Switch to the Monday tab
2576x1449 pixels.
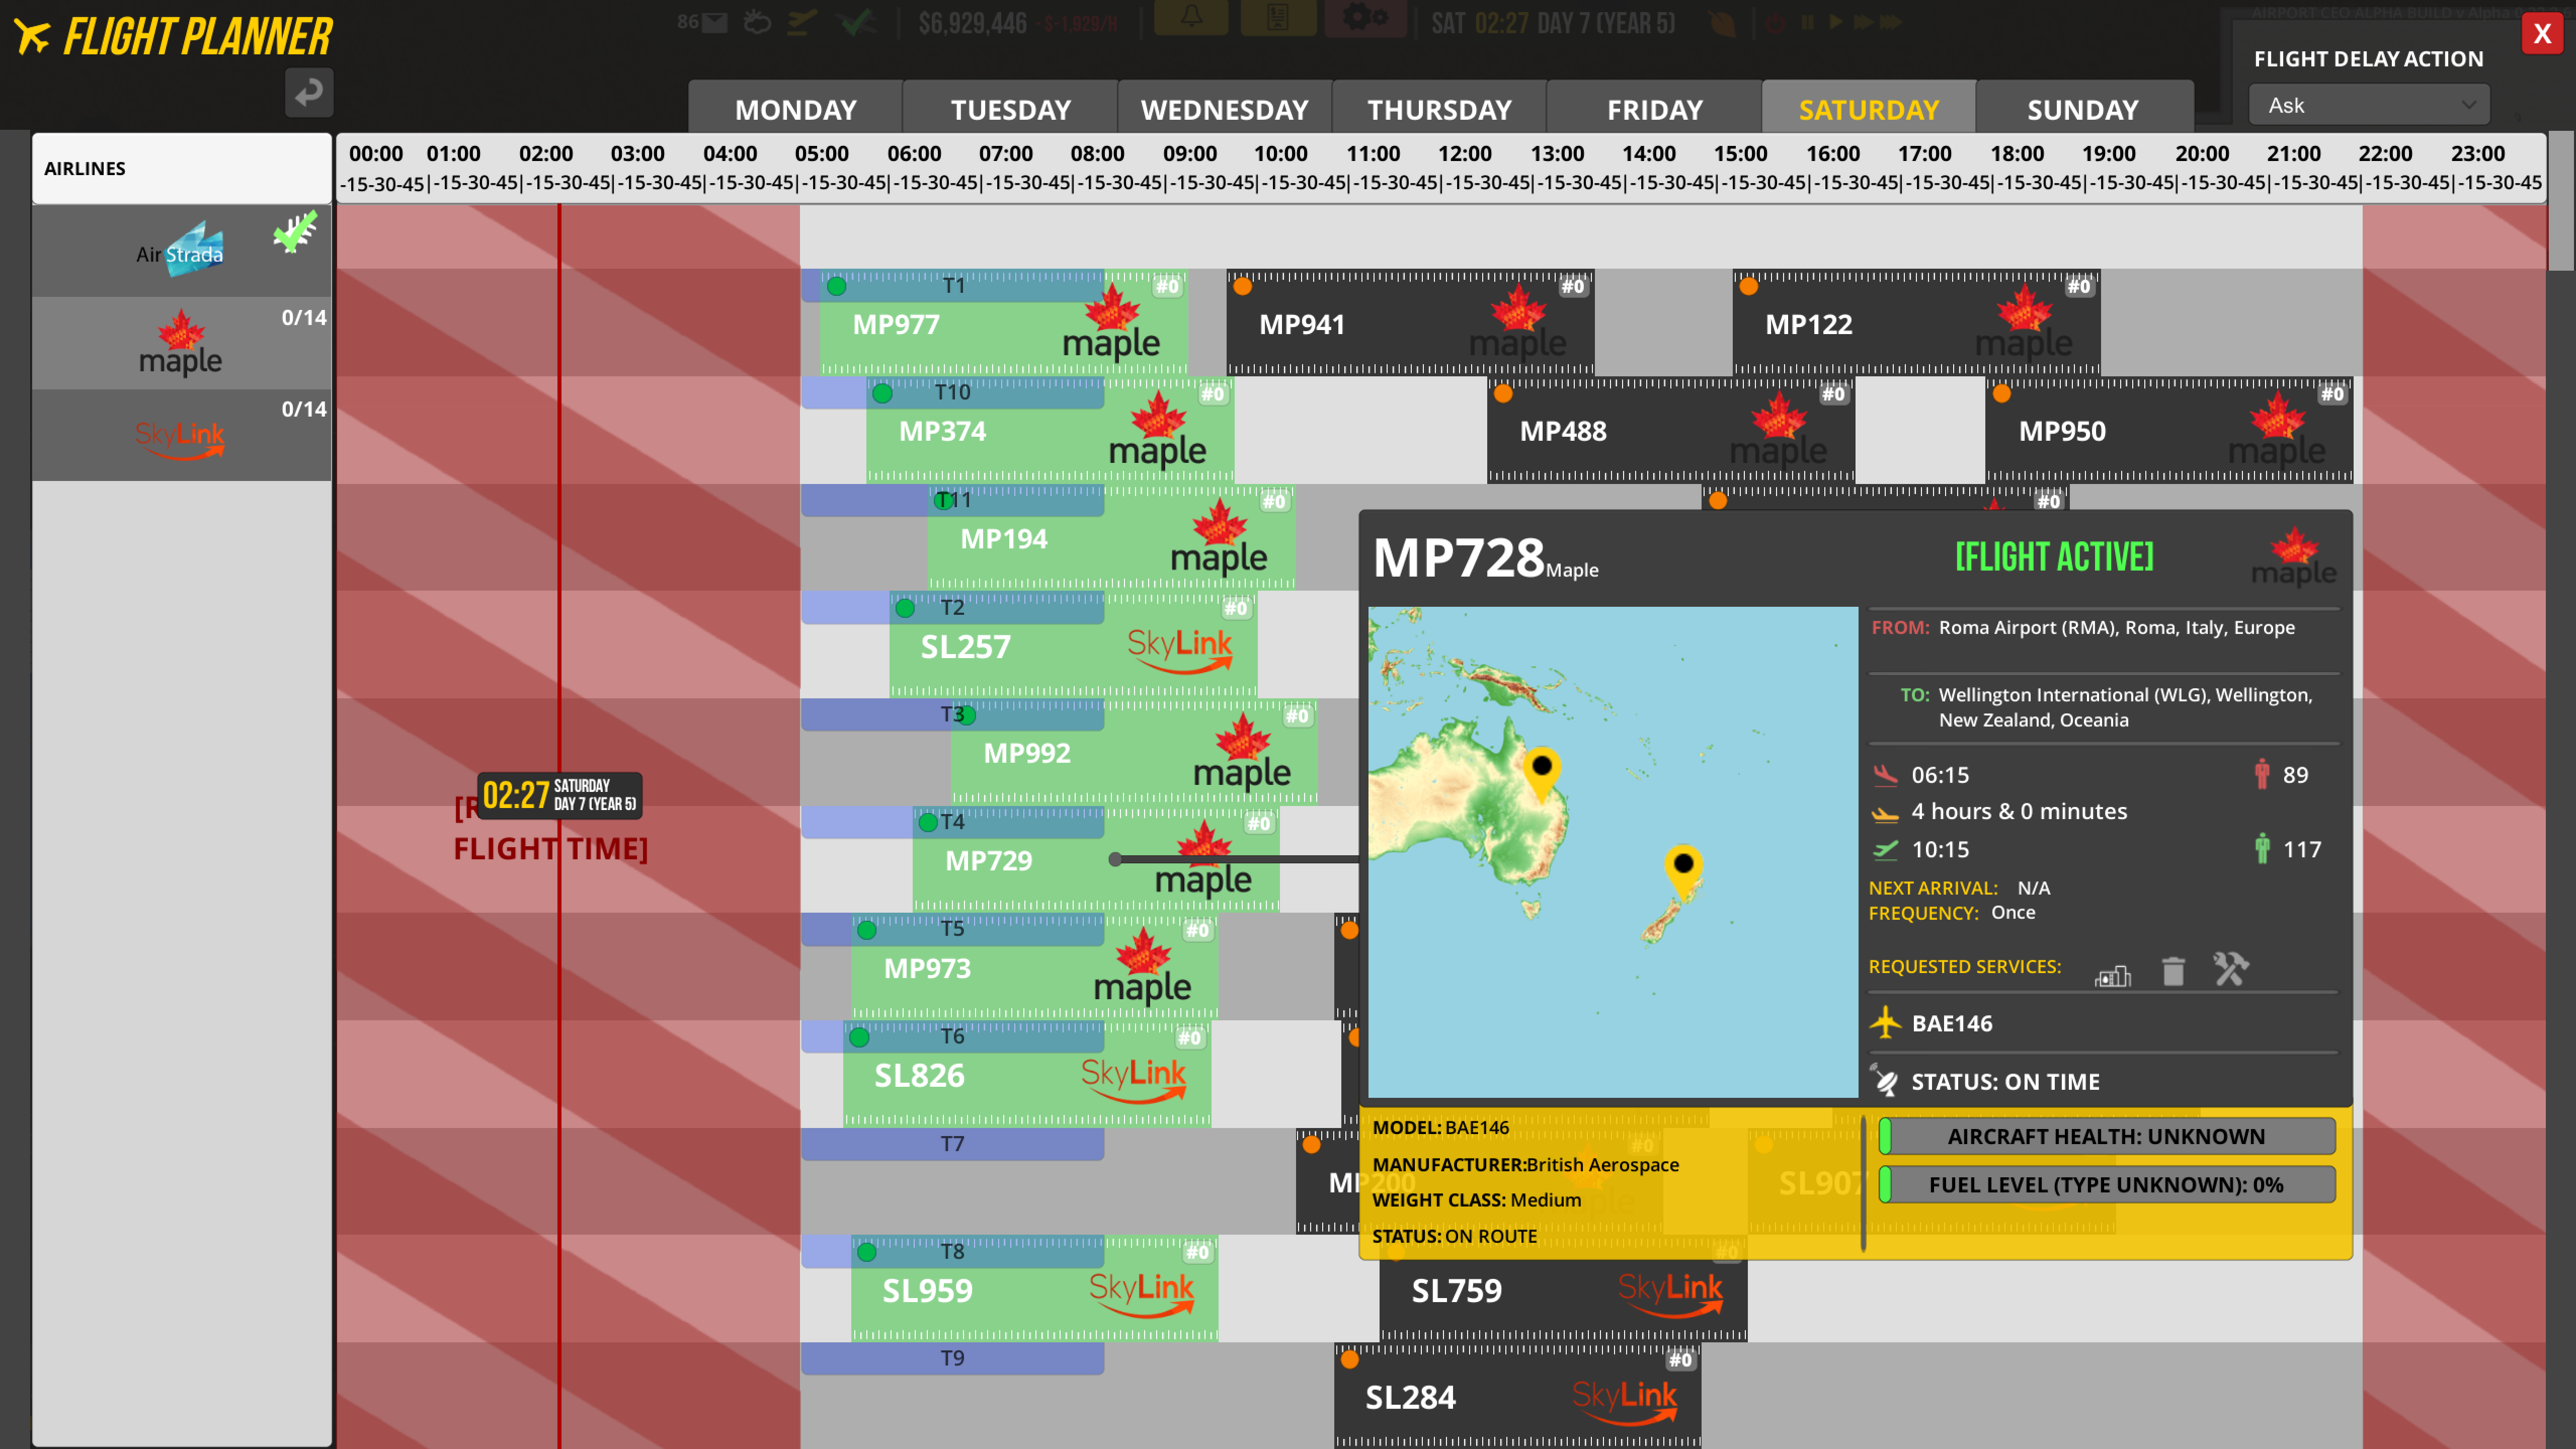pyautogui.click(x=796, y=108)
